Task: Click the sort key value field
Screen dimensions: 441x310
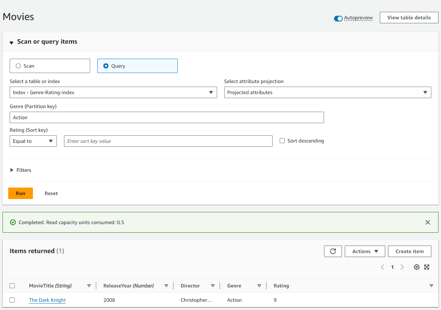Action: tap(168, 141)
